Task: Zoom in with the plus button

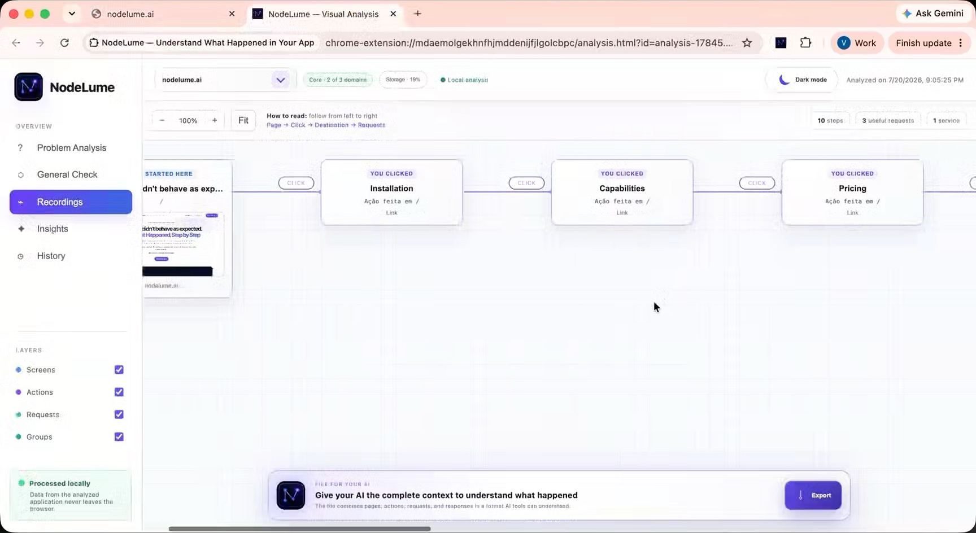Action: coord(215,120)
